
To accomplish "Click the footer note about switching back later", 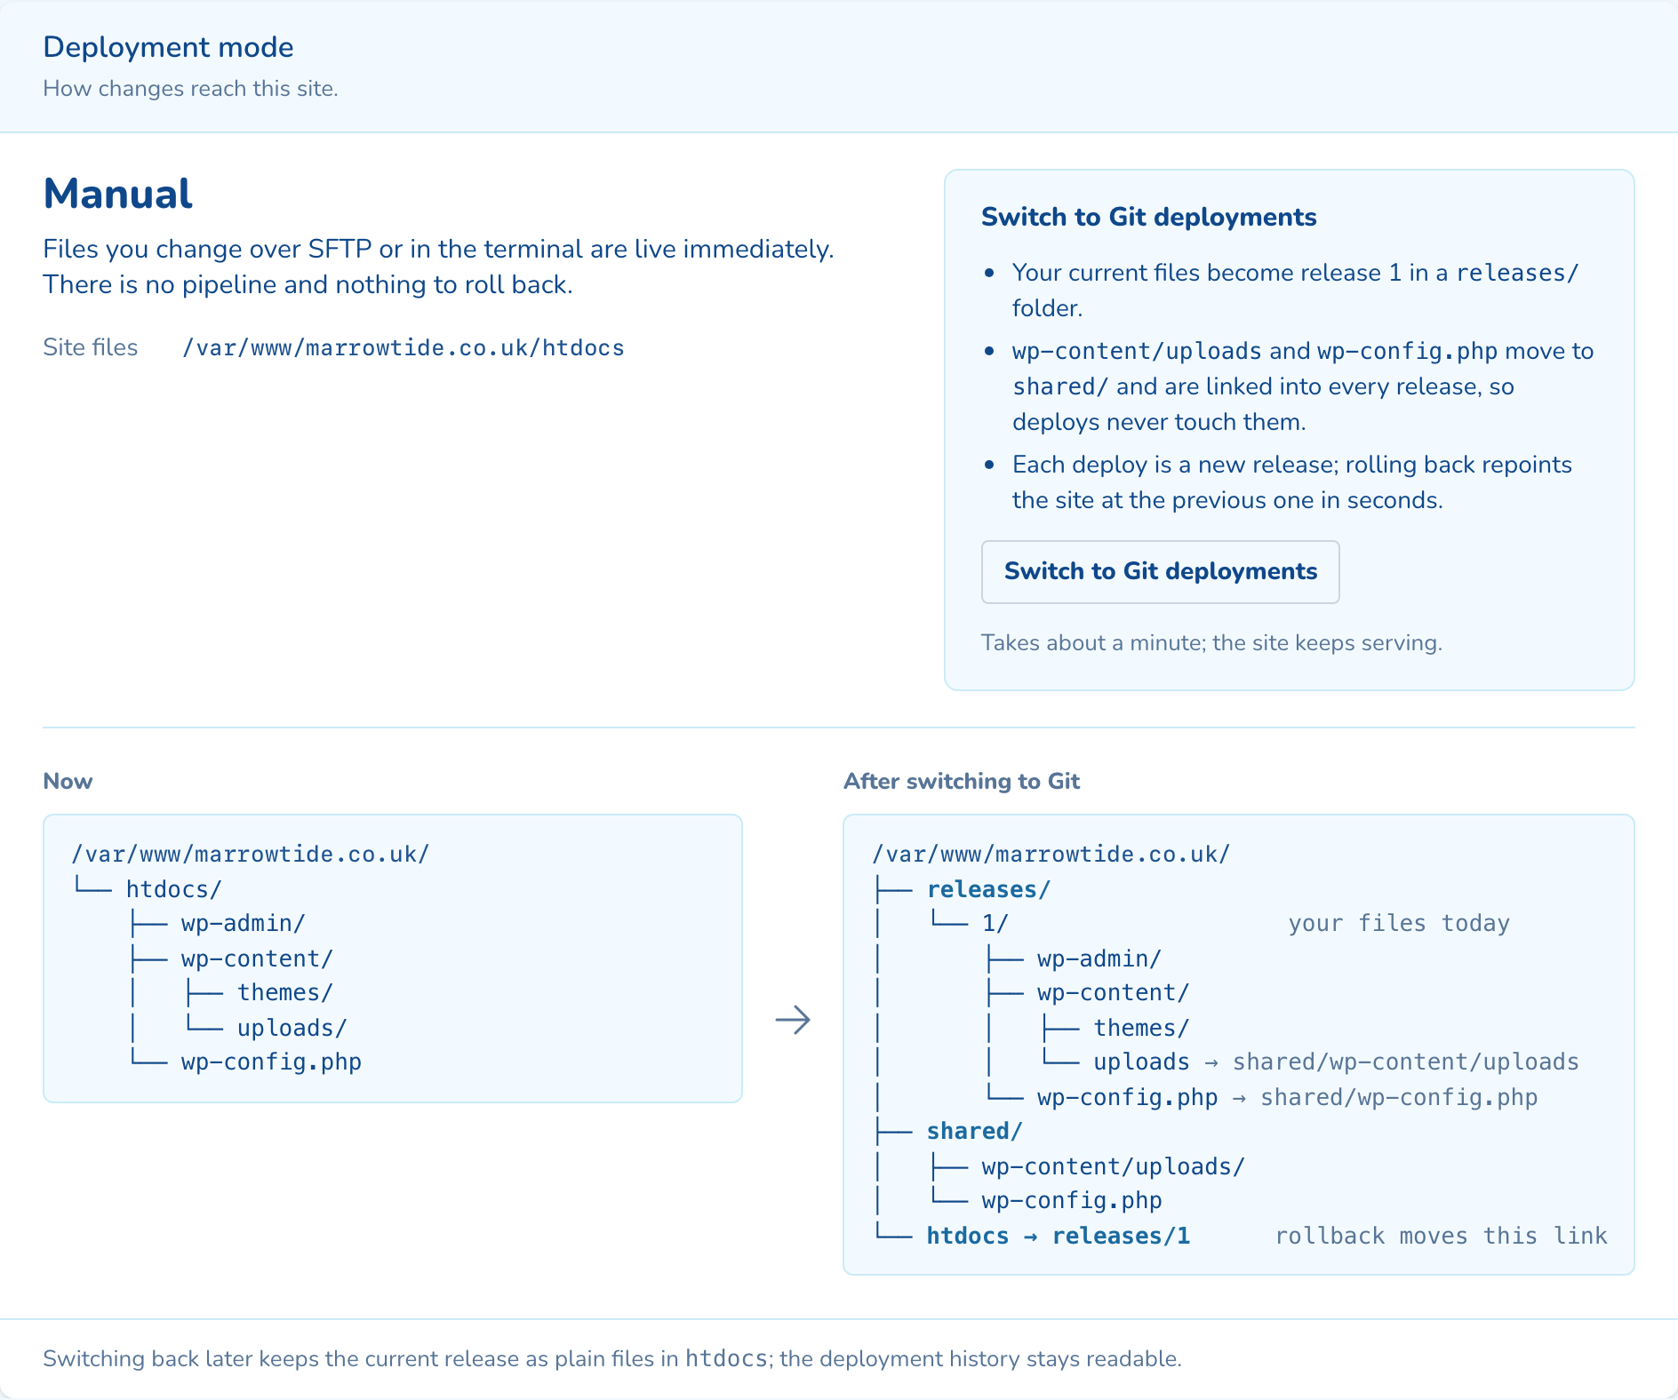I will click(612, 1358).
